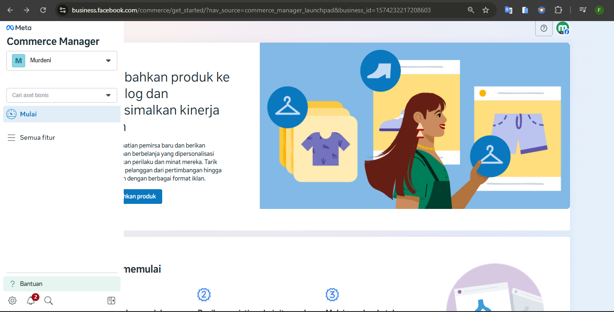Click the browser zoom magnifier icon

pyautogui.click(x=471, y=10)
